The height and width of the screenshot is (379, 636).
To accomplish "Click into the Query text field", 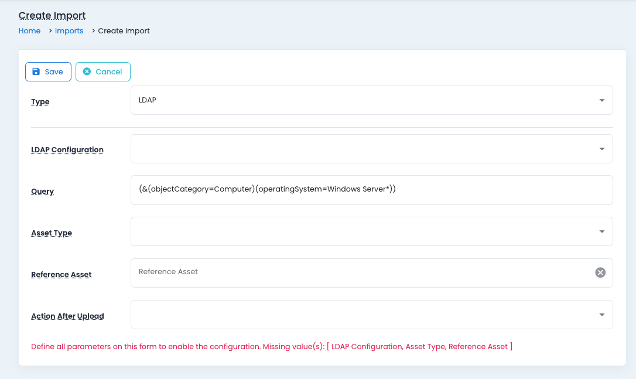I will tap(371, 190).
